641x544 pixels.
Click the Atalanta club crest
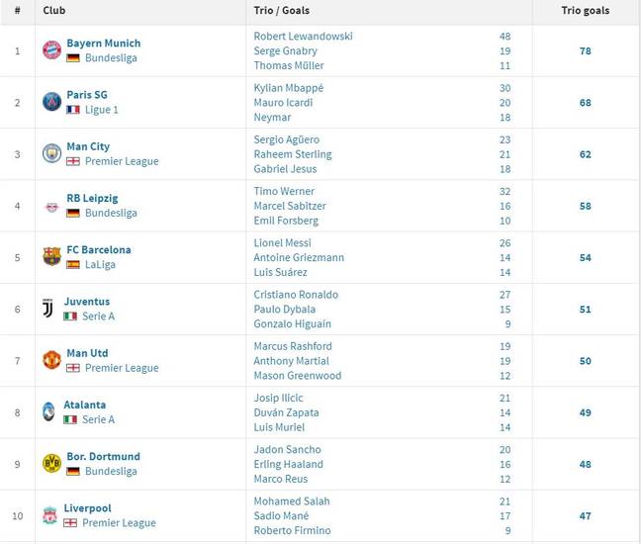[48, 412]
